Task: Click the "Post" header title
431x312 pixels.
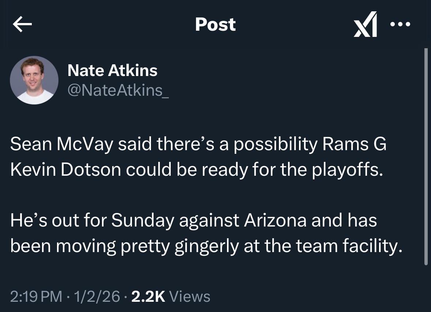Action: [x=215, y=24]
